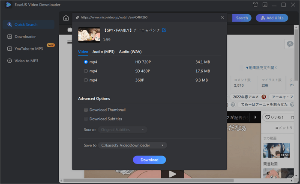300x184 pixels.
Task: Click the TV icon on webpage header
Action: (70, 30)
